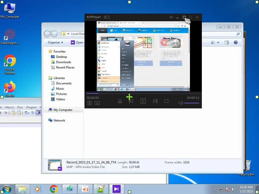Screen dimensions: 259x194
Task: Click the Local Disk address bar
Action: (x=78, y=34)
